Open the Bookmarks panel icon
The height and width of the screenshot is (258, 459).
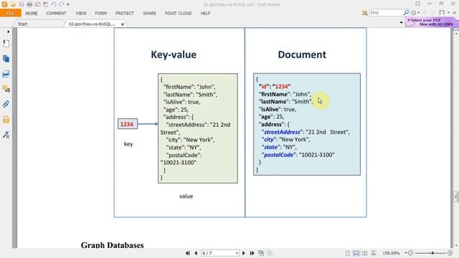(6, 43)
